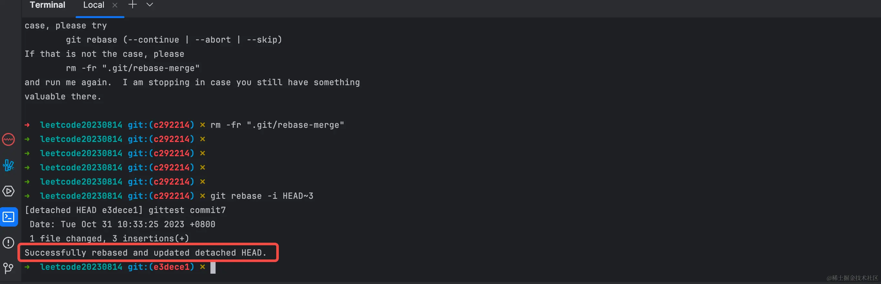Place cursor at the active e3dece1 prompt
This screenshot has height=284, width=881.
point(213,267)
